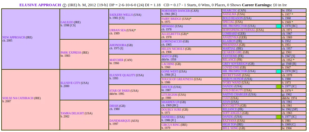Viewport: 309px width, 132px height.
Task: Click the SECRETTAME link
Action: point(232,75)
